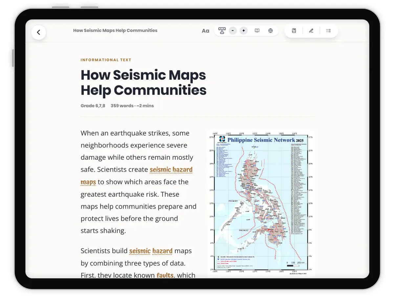Image resolution: width=394 pixels, height=297 pixels.
Task: Click the '359 words · ~2 mins' text
Action: [132, 106]
